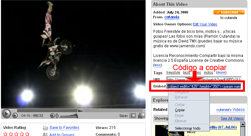Choose Seleccionar todo from the context menu
This screenshot has width=251, height=136.
[187, 128]
